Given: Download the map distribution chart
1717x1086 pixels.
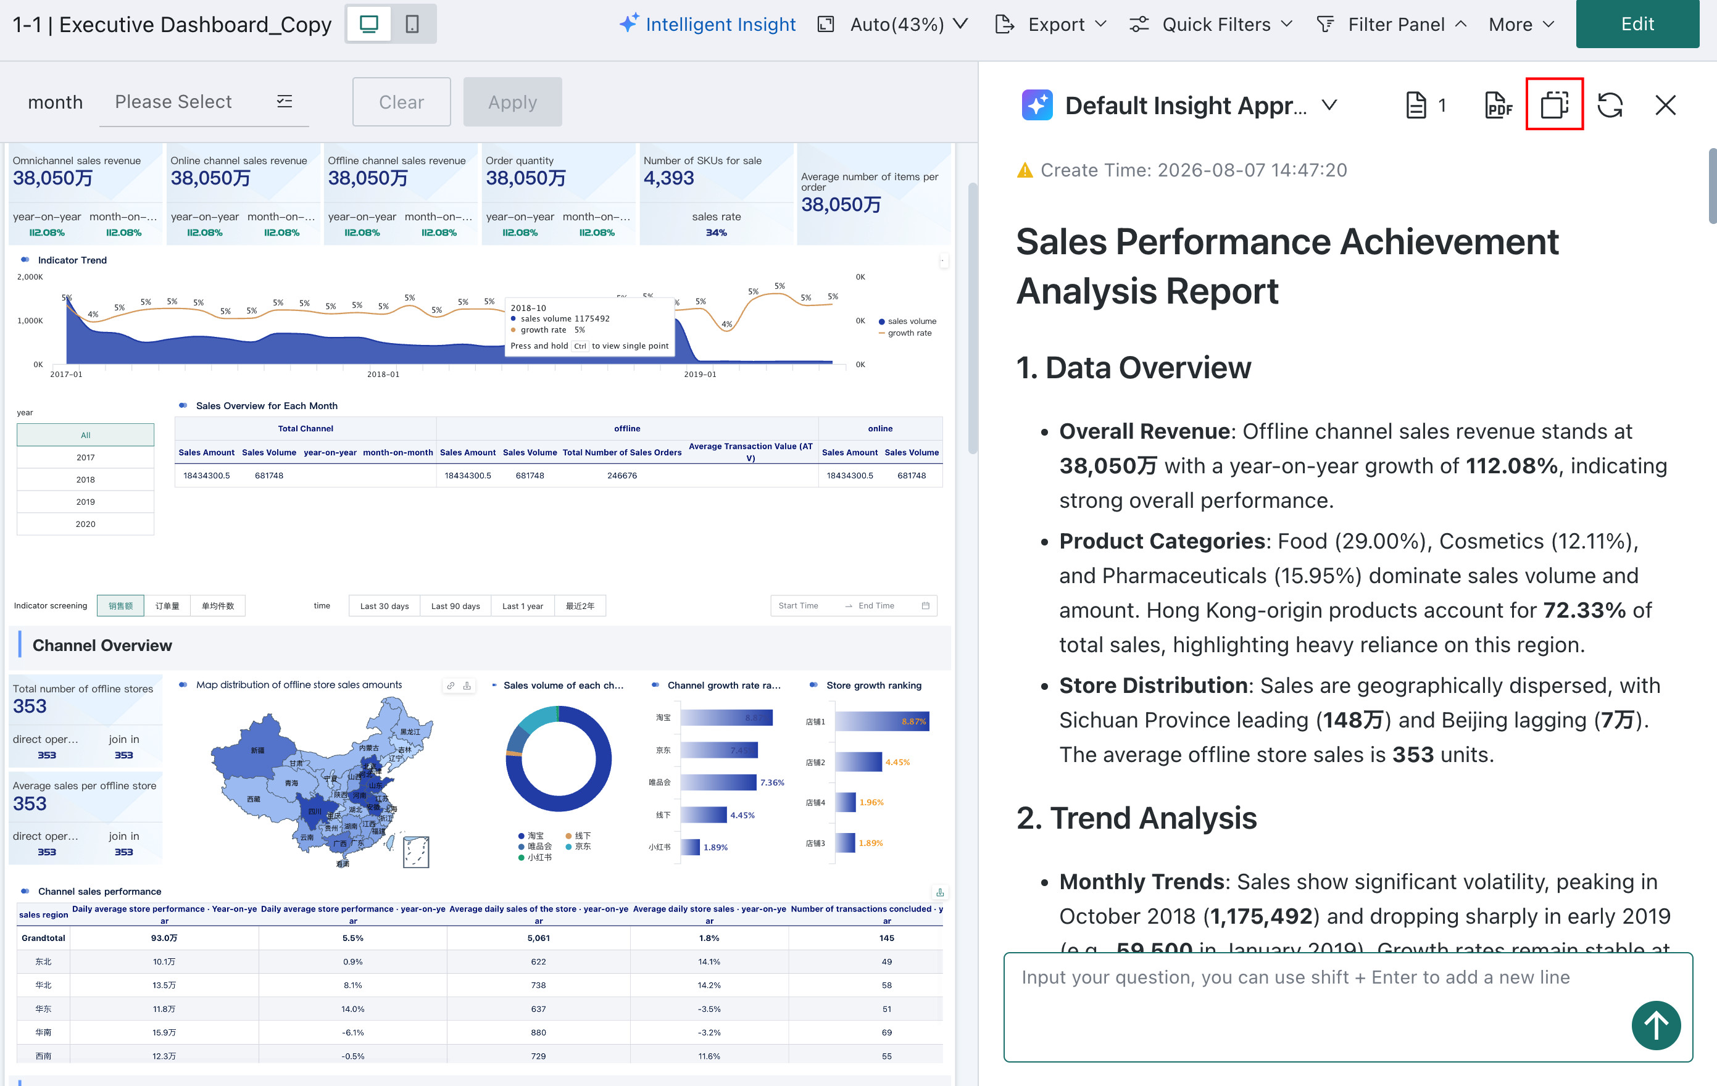Looking at the screenshot, I should [x=467, y=686].
